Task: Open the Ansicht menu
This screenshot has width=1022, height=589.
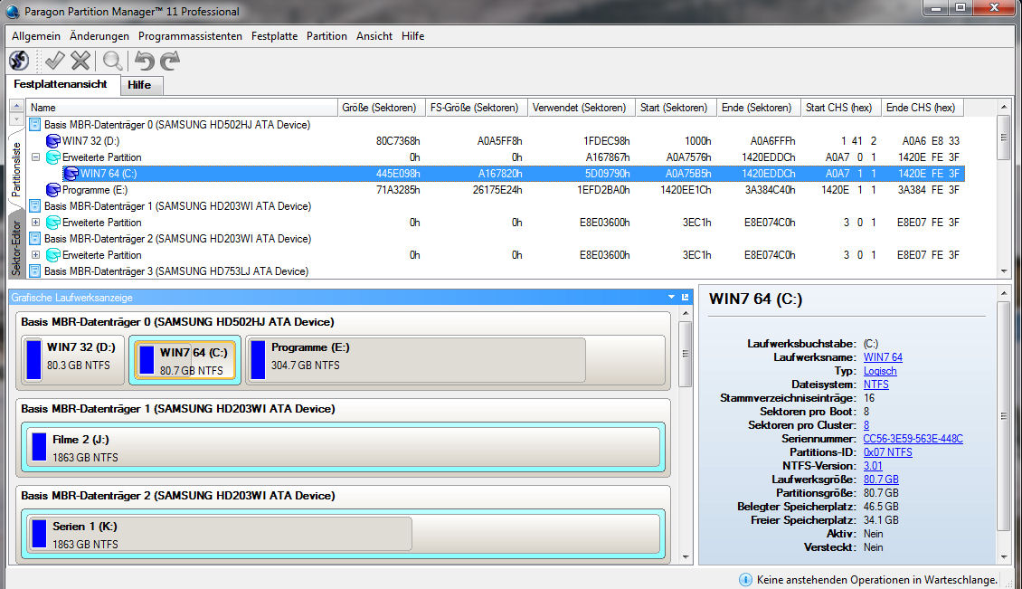Action: [x=374, y=36]
